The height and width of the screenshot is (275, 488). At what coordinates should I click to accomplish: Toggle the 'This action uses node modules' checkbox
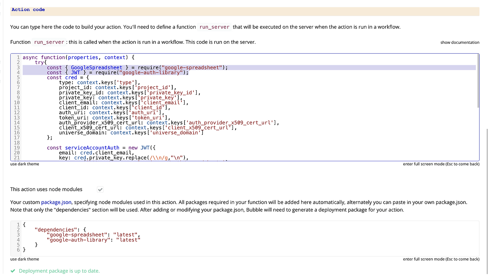tap(100, 189)
